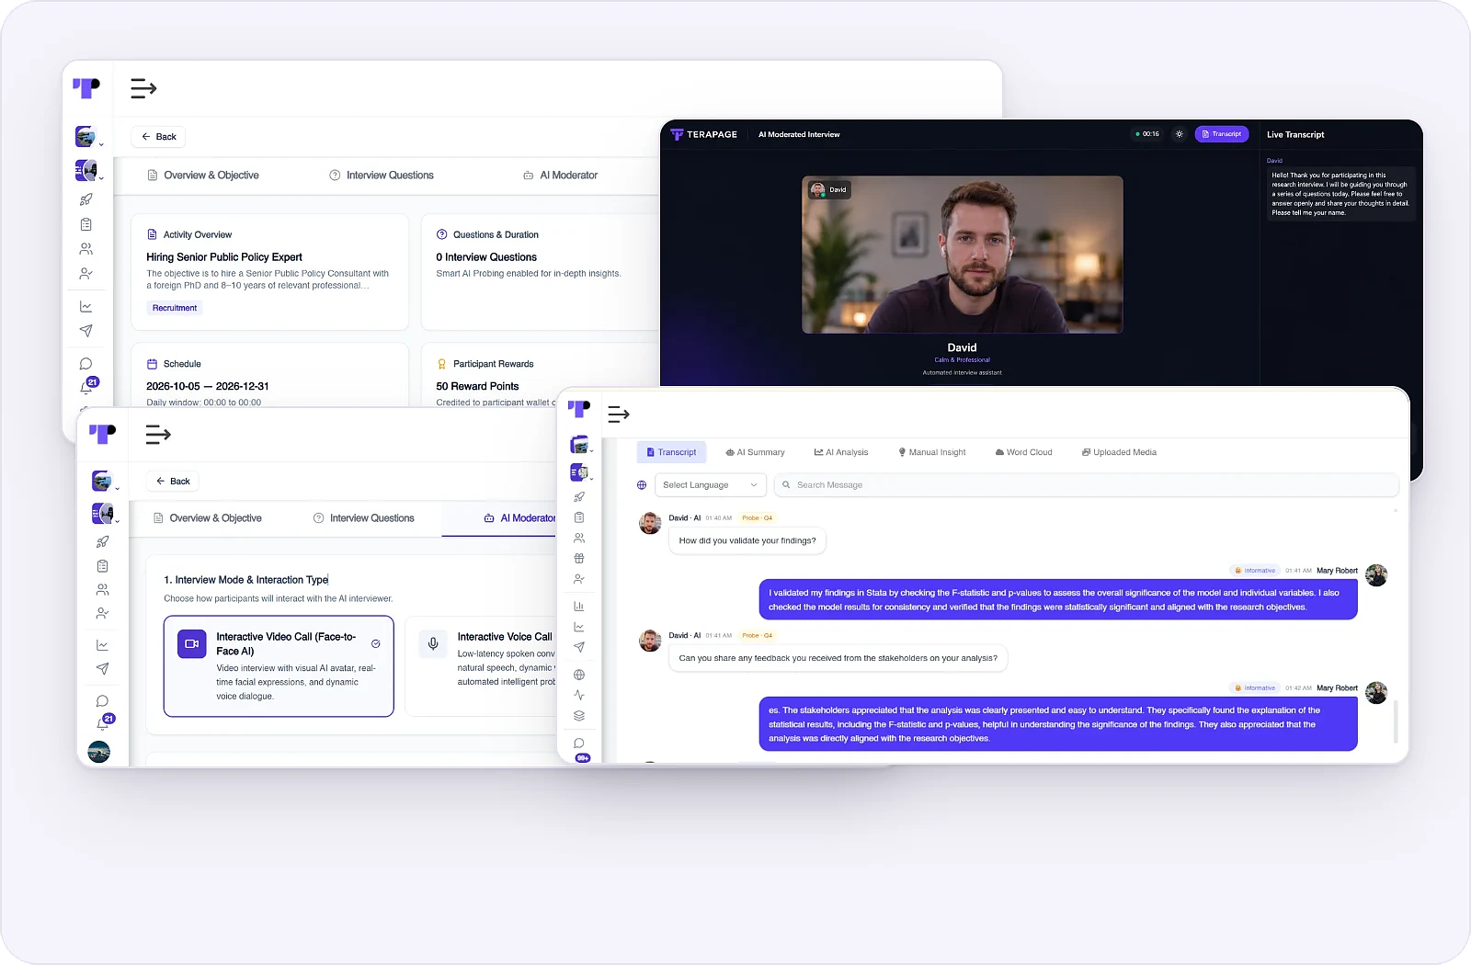The height and width of the screenshot is (965, 1471).
Task: Expand second project avatar dropdown in Activity Overview window
Action: click(x=89, y=170)
